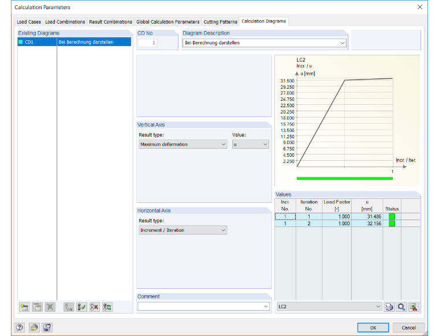Close the Calculation Parameters dialog

[x=420, y=7]
